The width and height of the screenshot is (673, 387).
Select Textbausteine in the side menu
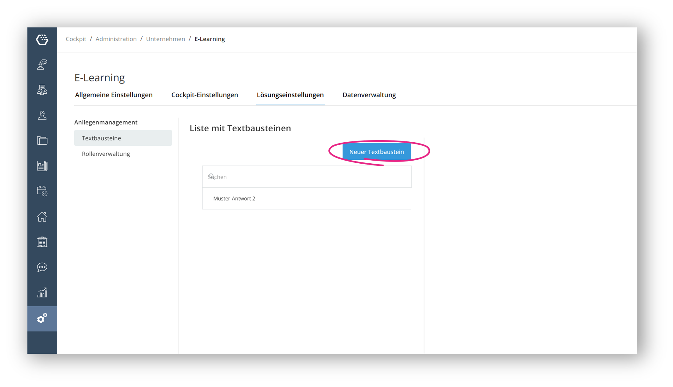point(123,138)
